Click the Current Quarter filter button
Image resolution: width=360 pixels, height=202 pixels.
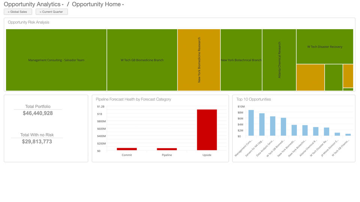(52, 12)
